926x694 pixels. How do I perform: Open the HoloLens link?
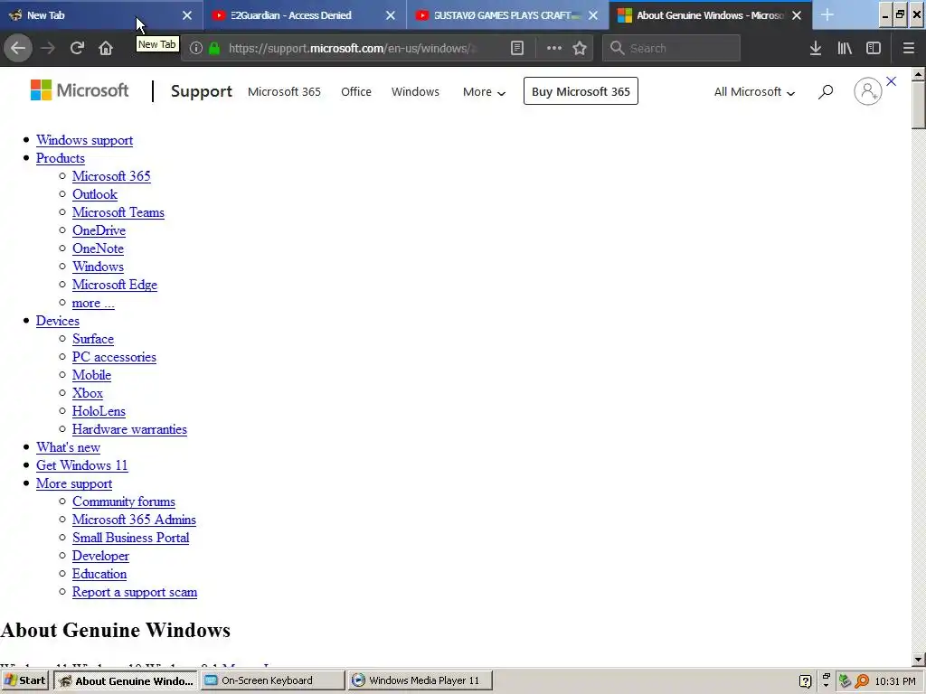[x=99, y=411]
